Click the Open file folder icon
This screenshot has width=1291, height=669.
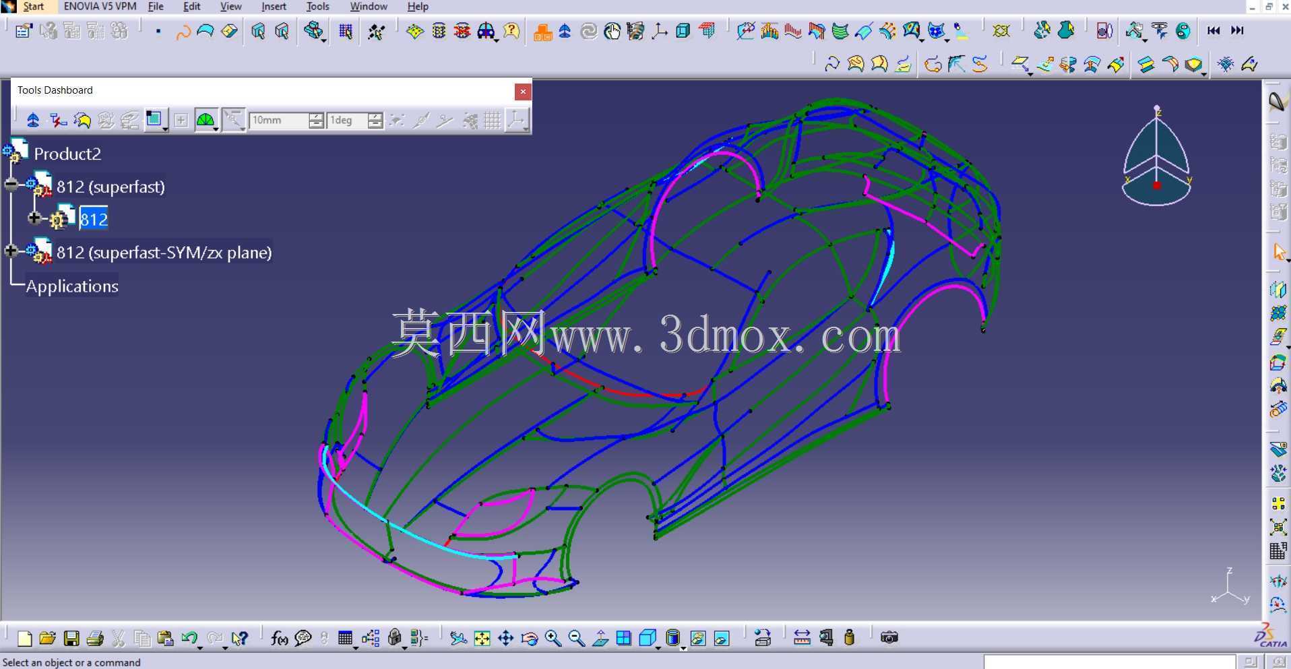(47, 638)
